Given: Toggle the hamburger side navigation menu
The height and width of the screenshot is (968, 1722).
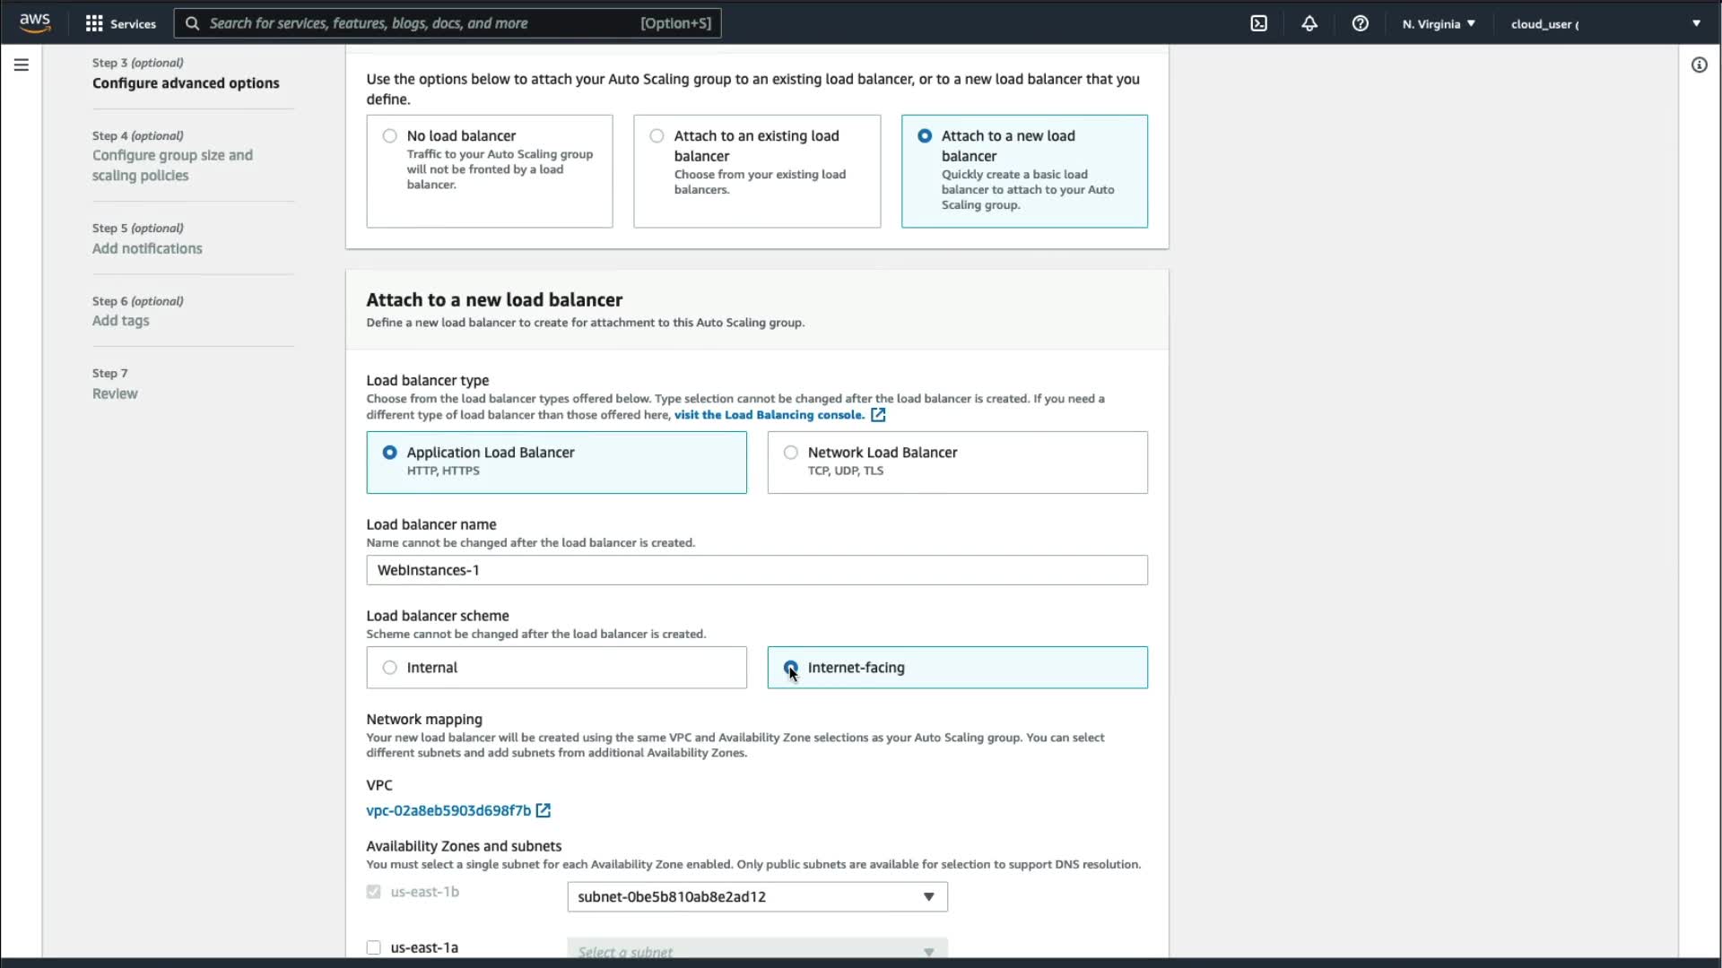Looking at the screenshot, I should [22, 65].
